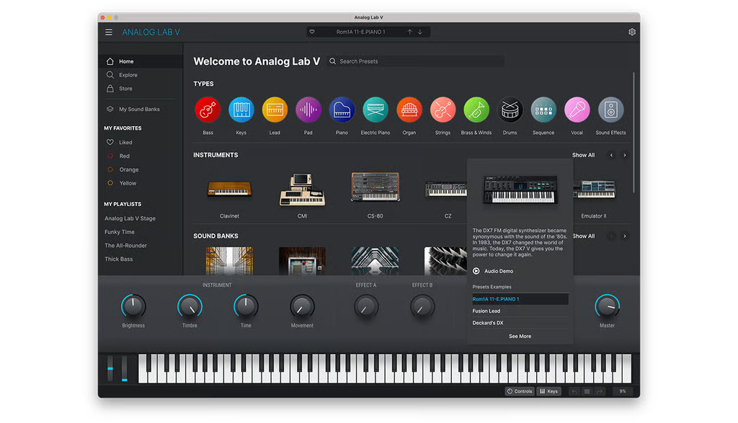Select the Sound Effects type icon

tap(611, 110)
